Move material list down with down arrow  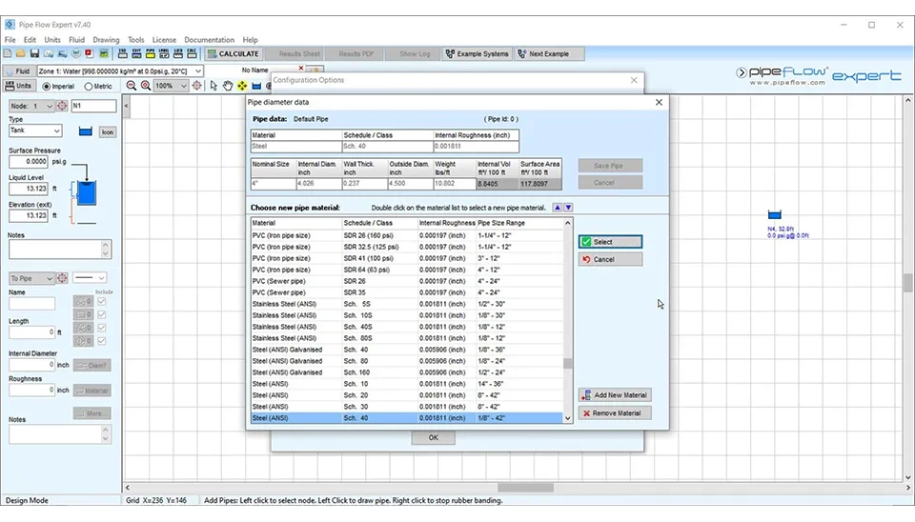(x=569, y=207)
